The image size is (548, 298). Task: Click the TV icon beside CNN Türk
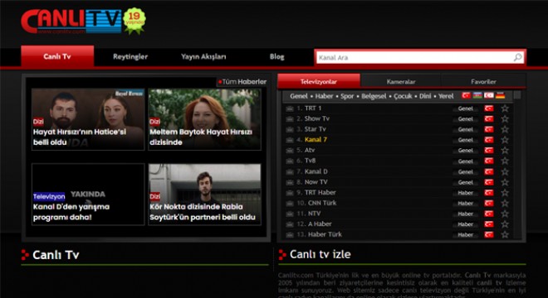(x=290, y=203)
